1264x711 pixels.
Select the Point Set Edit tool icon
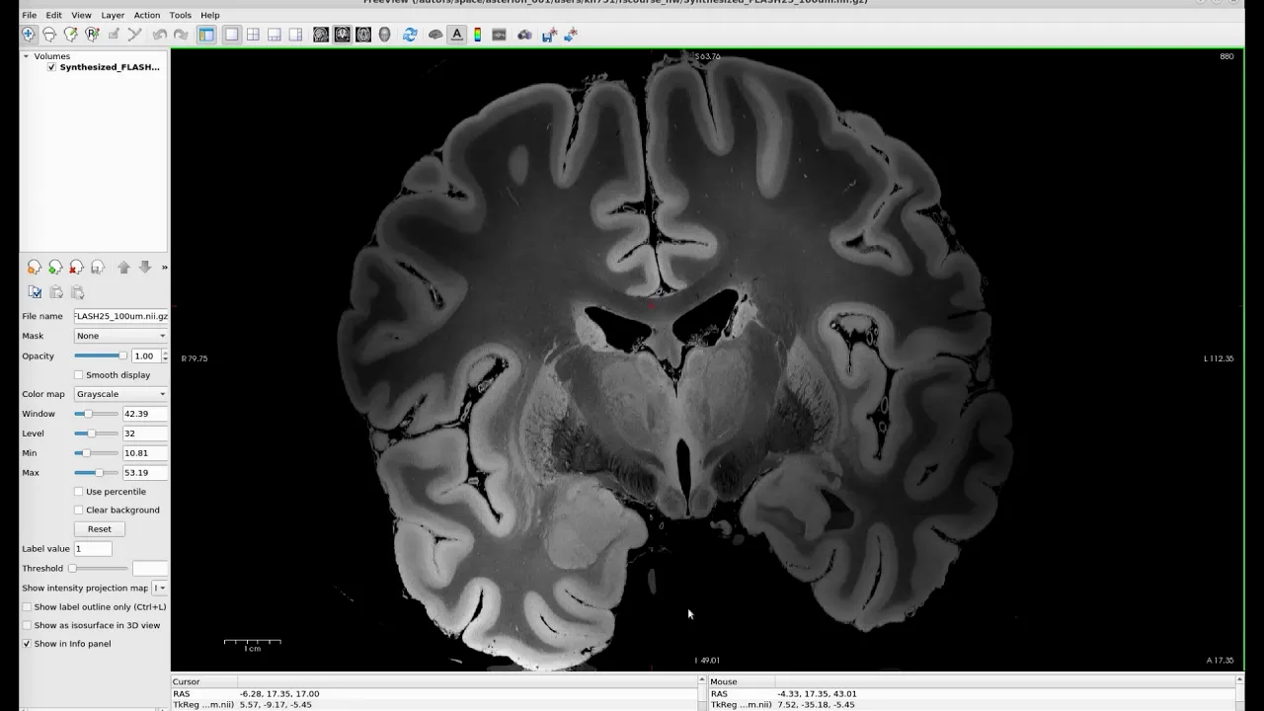134,35
